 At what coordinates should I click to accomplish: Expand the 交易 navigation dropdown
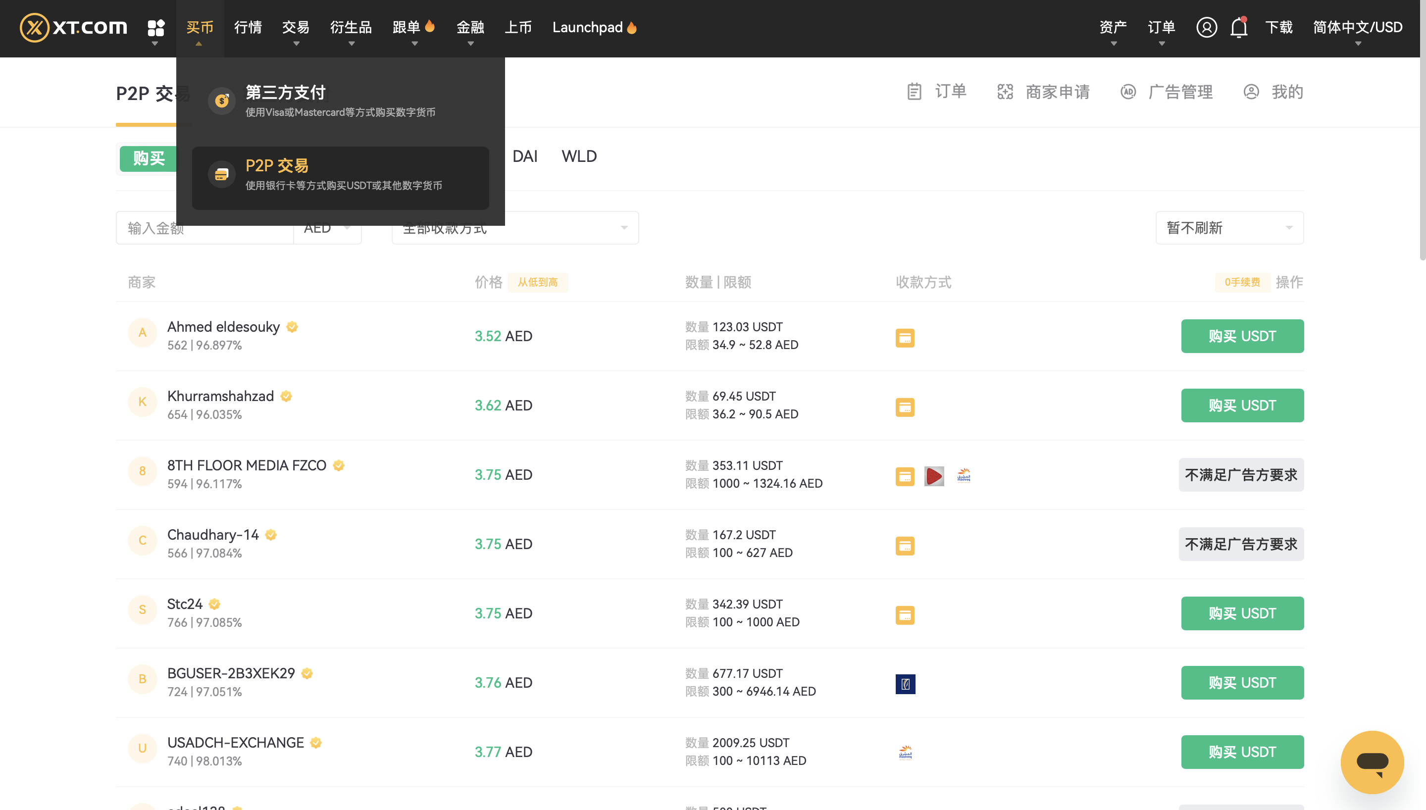pyautogui.click(x=296, y=27)
